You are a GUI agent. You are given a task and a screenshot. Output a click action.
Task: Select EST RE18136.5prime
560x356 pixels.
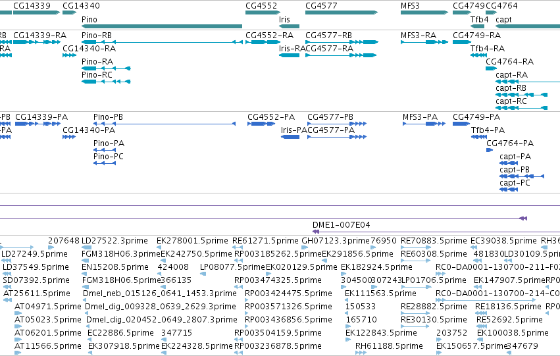click(481, 313)
